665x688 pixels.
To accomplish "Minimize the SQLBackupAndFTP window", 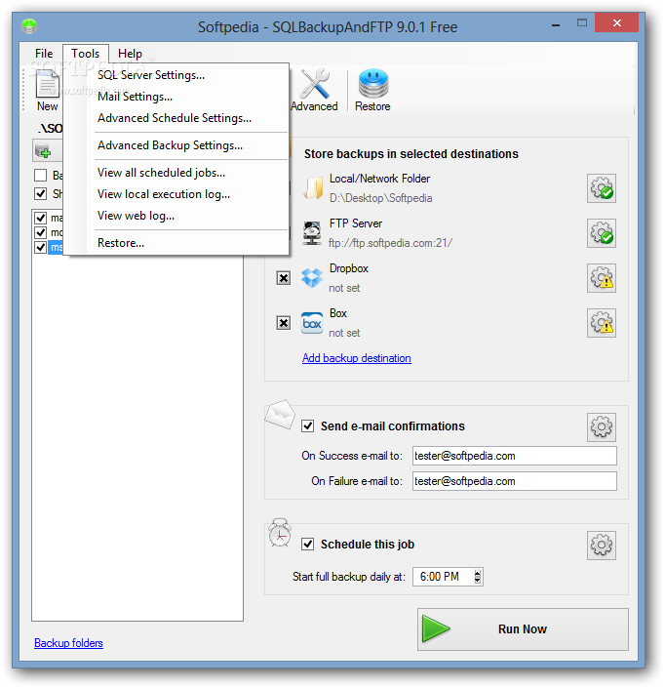I will (x=556, y=24).
